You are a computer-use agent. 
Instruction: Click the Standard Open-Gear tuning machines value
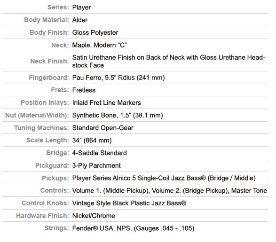click(103, 128)
